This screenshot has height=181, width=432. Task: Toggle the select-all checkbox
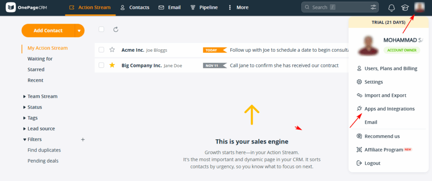[x=101, y=29]
